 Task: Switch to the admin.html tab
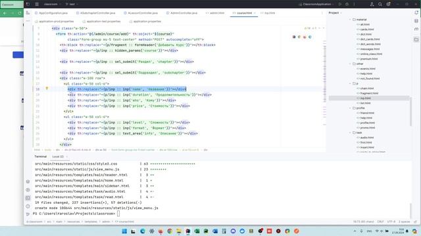coord(215,13)
